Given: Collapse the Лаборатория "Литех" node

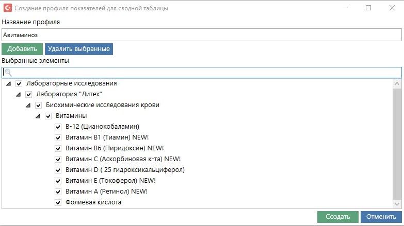Looking at the screenshot, I should click(x=19, y=95).
